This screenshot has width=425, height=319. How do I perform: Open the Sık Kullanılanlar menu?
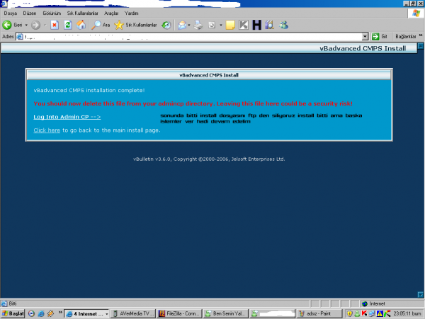(82, 13)
